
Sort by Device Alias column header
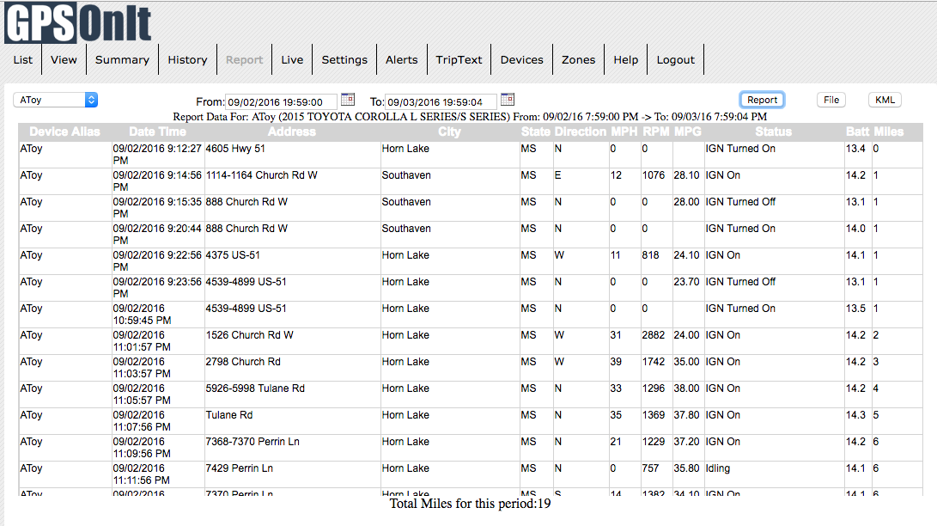coord(64,131)
